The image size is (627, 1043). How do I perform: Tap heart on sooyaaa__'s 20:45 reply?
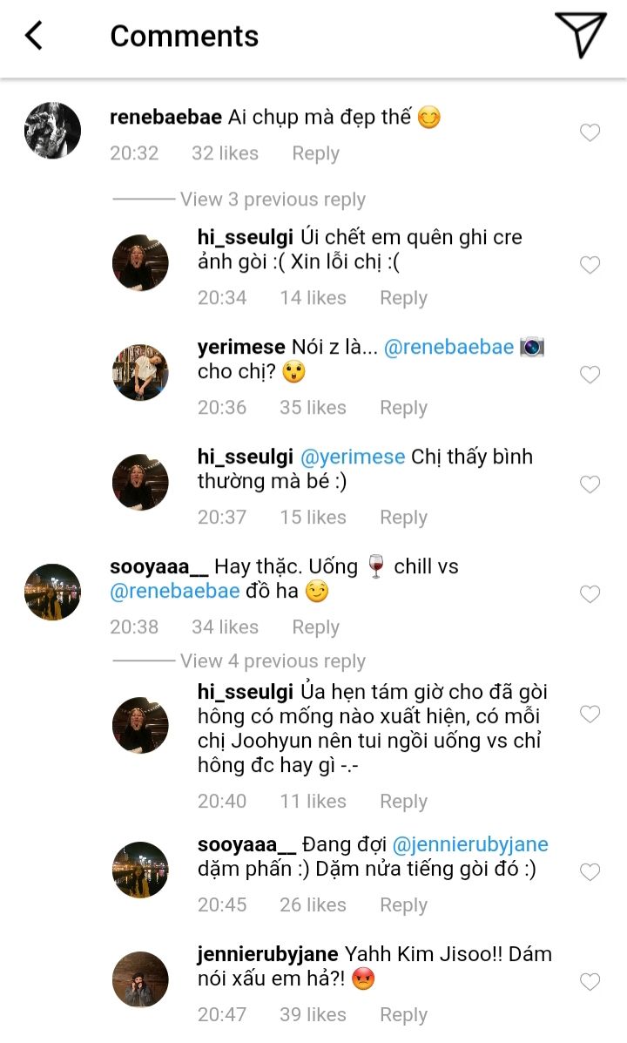pos(590,872)
